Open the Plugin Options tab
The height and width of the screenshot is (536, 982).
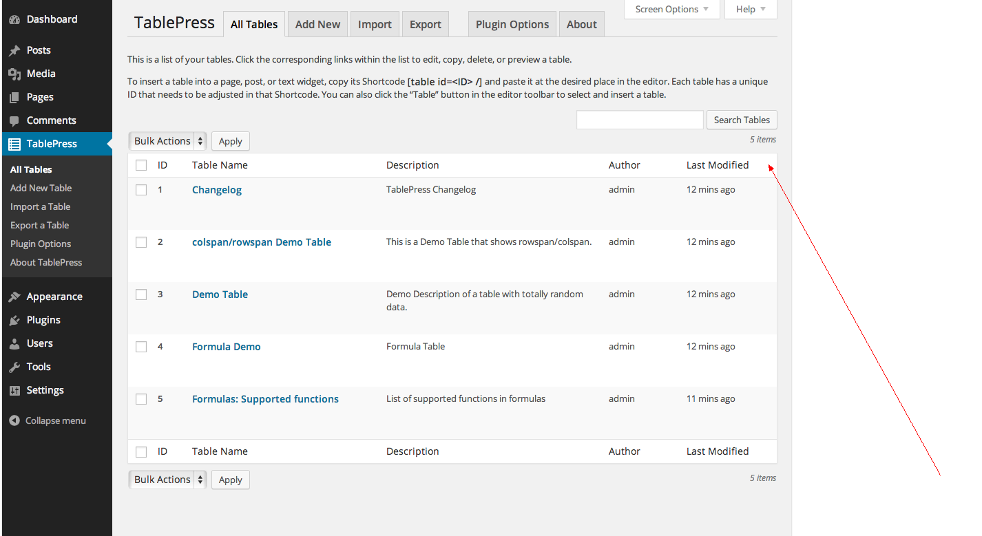pyautogui.click(x=512, y=24)
